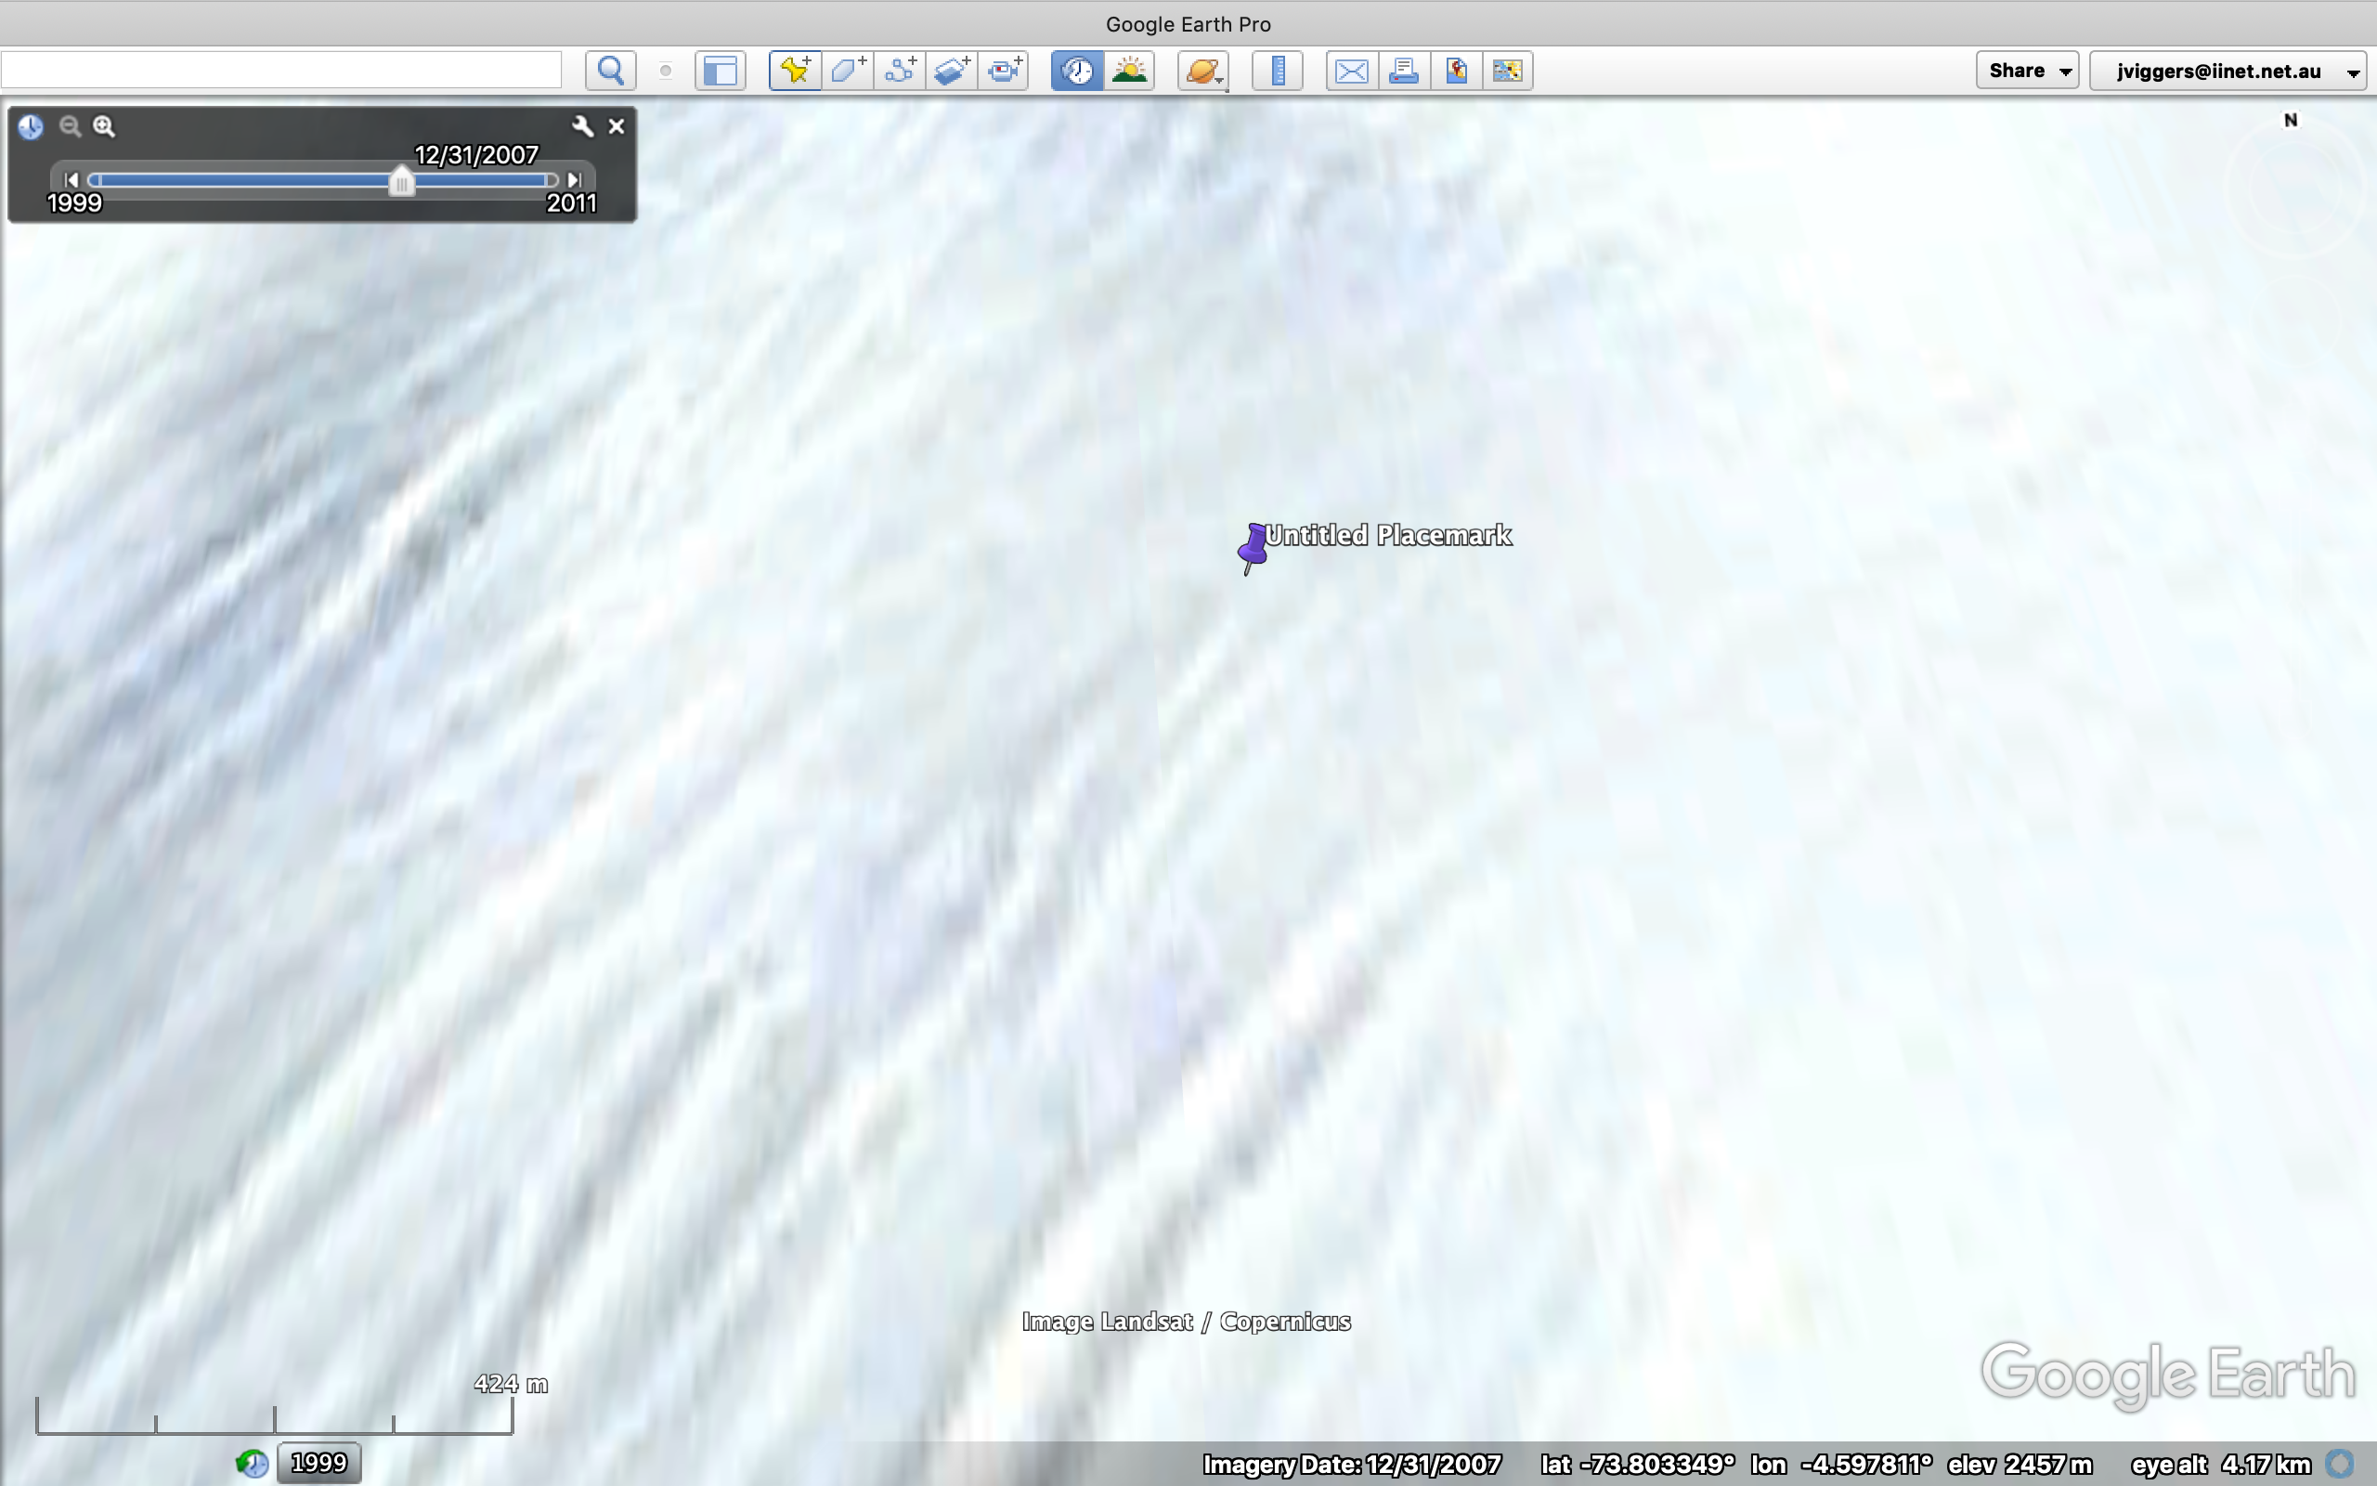
Task: Open the Ruler measurement tool
Action: pyautogui.click(x=1276, y=70)
